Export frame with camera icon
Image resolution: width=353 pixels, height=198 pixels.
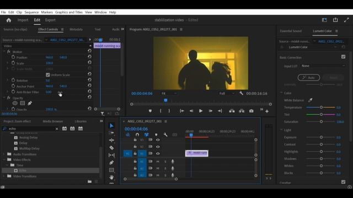pos(252,111)
